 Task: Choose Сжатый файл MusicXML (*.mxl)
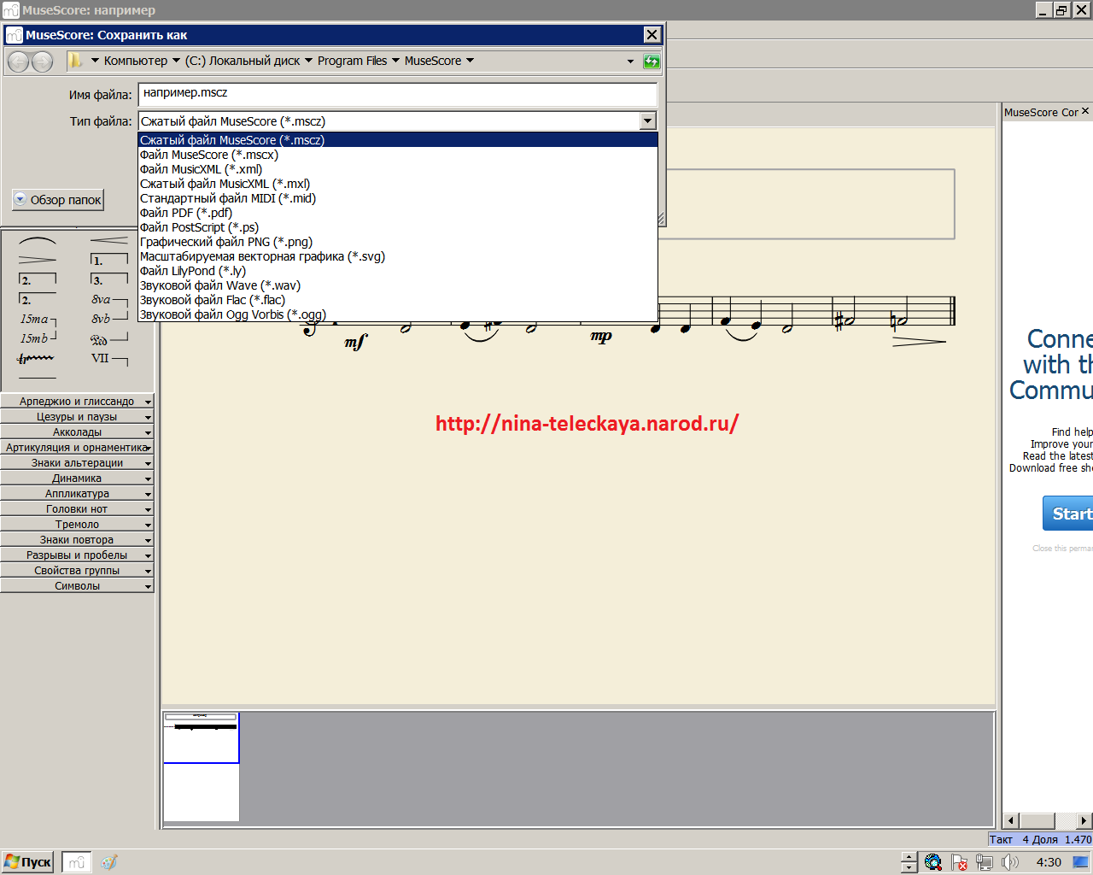[398, 184]
